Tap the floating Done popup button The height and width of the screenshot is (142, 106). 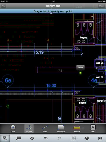click(80, 67)
